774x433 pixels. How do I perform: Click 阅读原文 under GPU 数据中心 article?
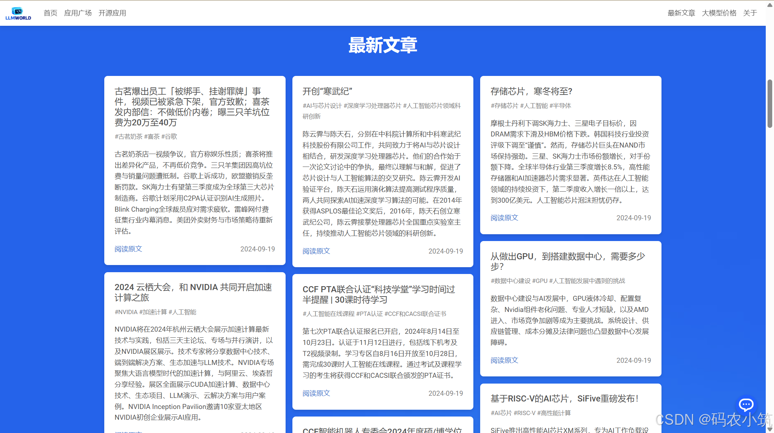click(x=504, y=360)
